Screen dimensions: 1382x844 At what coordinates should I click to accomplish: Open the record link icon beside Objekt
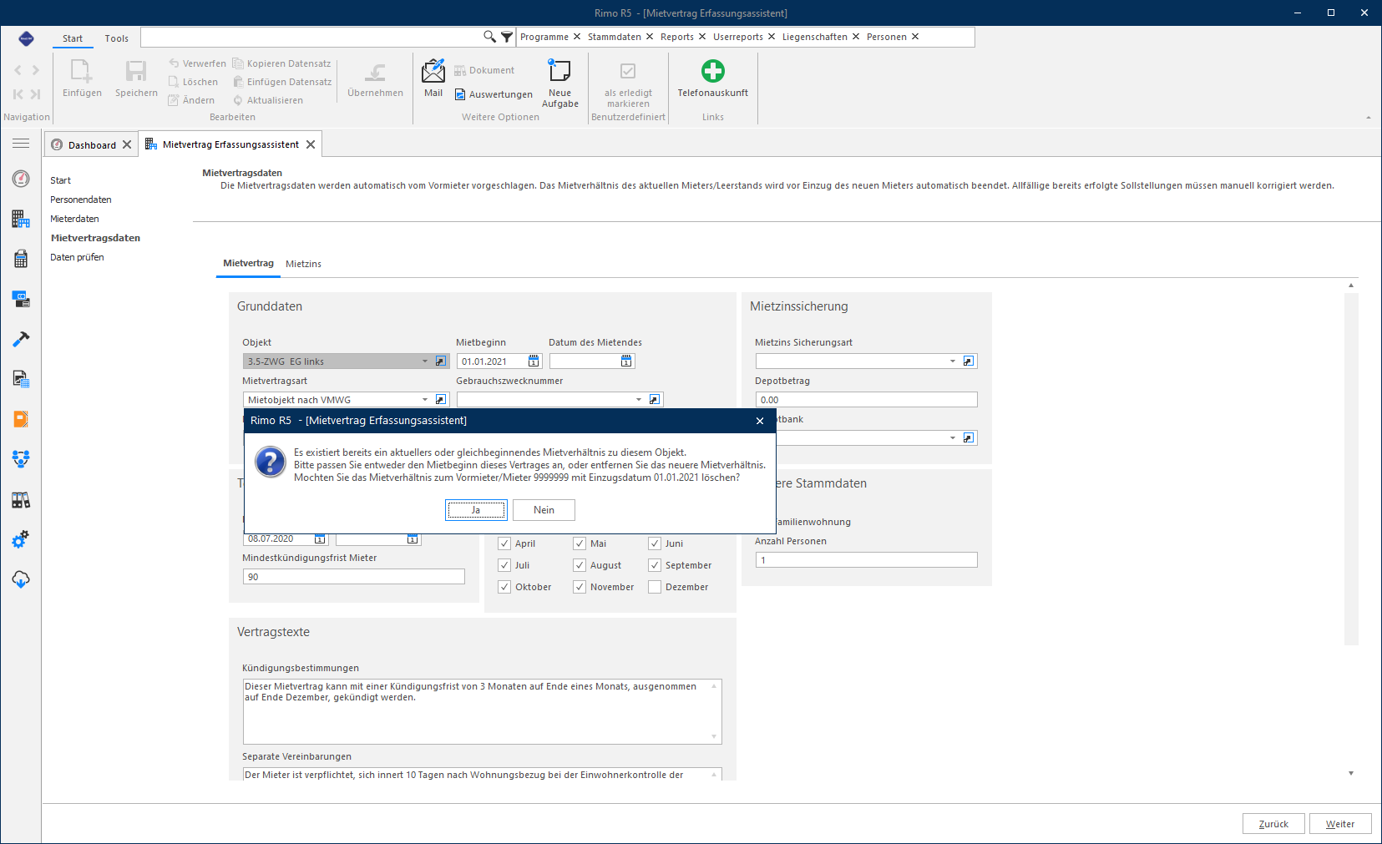tap(441, 361)
